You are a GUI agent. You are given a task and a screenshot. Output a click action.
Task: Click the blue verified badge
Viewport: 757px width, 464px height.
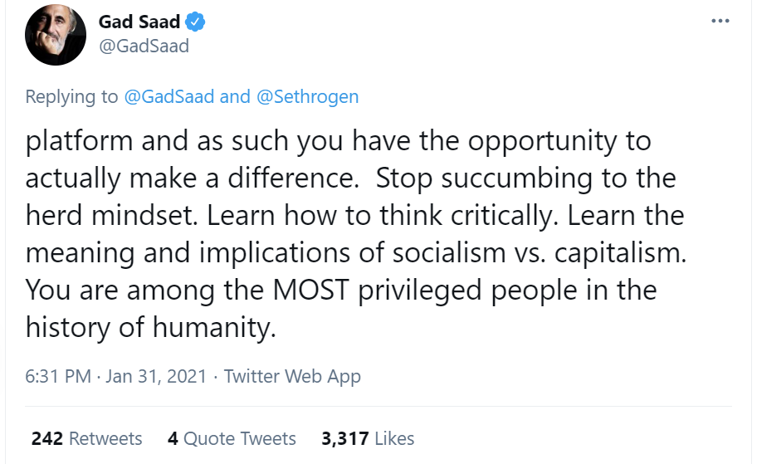pos(196,22)
